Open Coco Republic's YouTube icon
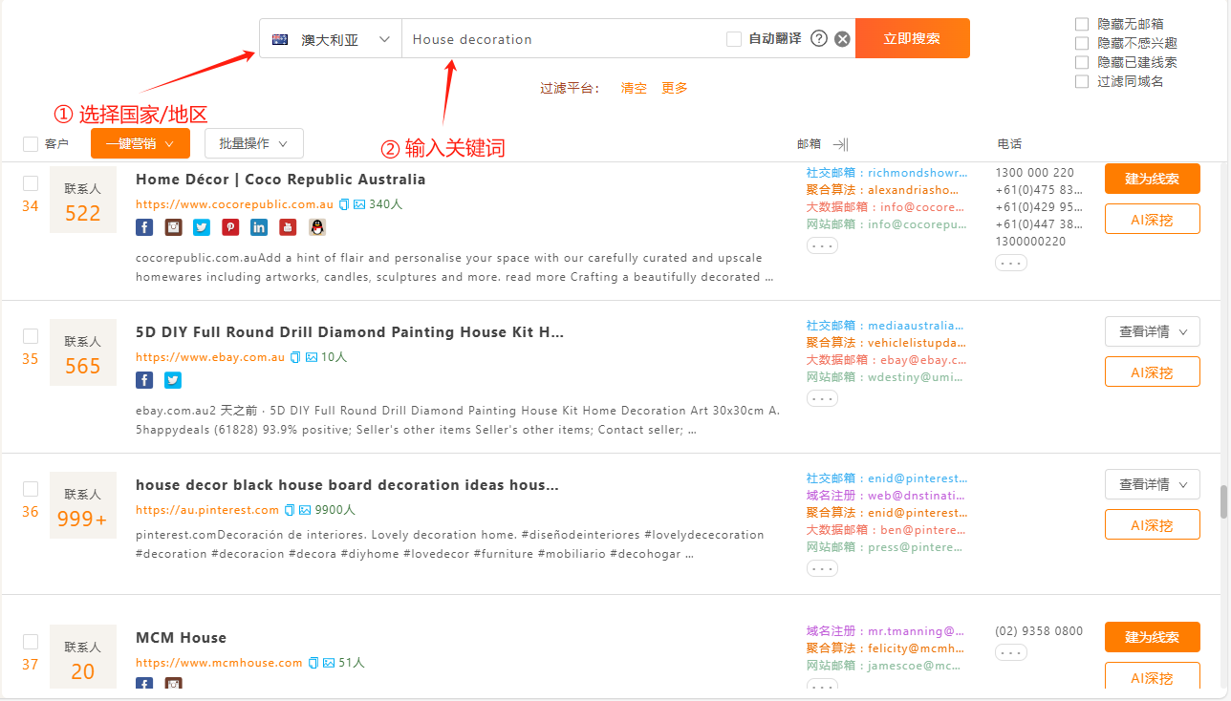The image size is (1231, 701). click(288, 227)
